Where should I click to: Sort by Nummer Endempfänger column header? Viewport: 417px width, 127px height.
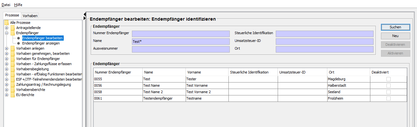click(118, 72)
